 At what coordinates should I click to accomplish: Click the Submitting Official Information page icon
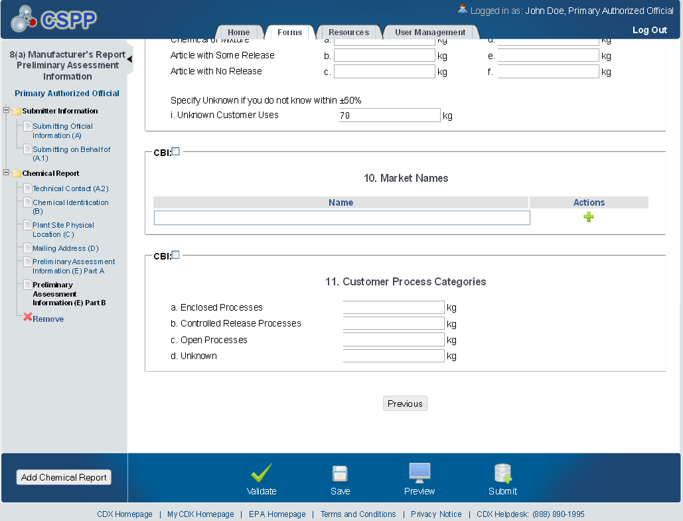27,126
